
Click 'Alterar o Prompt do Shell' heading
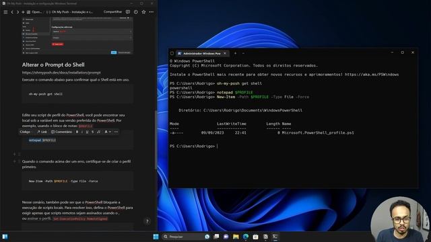point(53,65)
